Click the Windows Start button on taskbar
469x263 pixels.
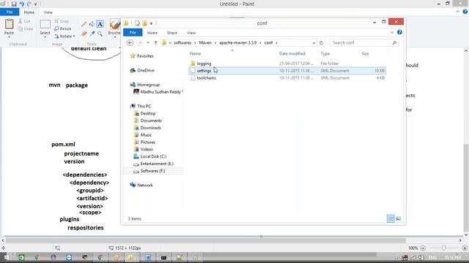[6, 257]
